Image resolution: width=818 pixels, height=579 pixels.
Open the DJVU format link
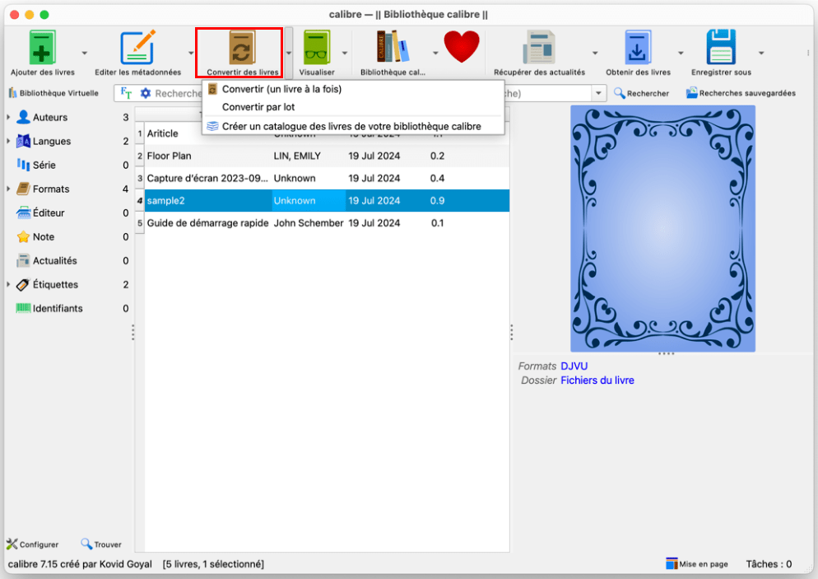(x=574, y=366)
